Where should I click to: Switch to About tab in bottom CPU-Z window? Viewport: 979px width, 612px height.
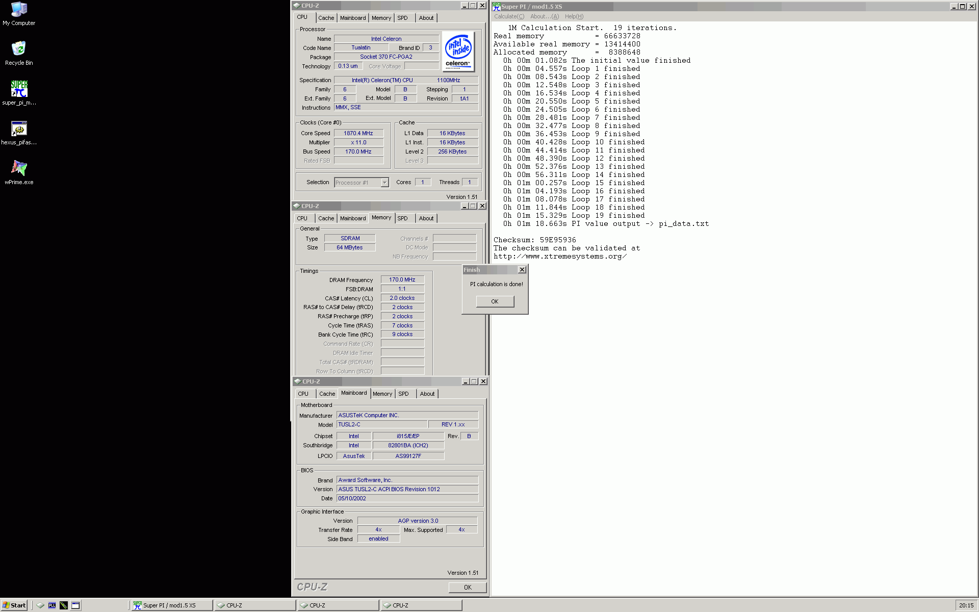click(x=427, y=394)
